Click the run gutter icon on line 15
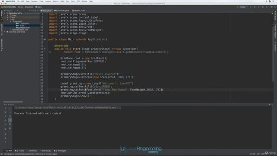The width and height of the screenshot is (277, 156). 45,39
